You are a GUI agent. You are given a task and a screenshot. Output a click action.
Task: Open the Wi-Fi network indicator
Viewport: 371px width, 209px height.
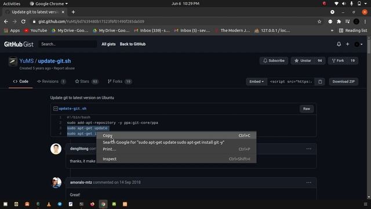coord(336,3)
